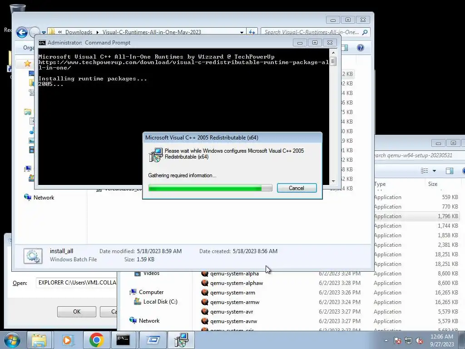Click Command Prompt scrollbar up arrow
The width and height of the screenshot is (465, 349).
(x=333, y=53)
